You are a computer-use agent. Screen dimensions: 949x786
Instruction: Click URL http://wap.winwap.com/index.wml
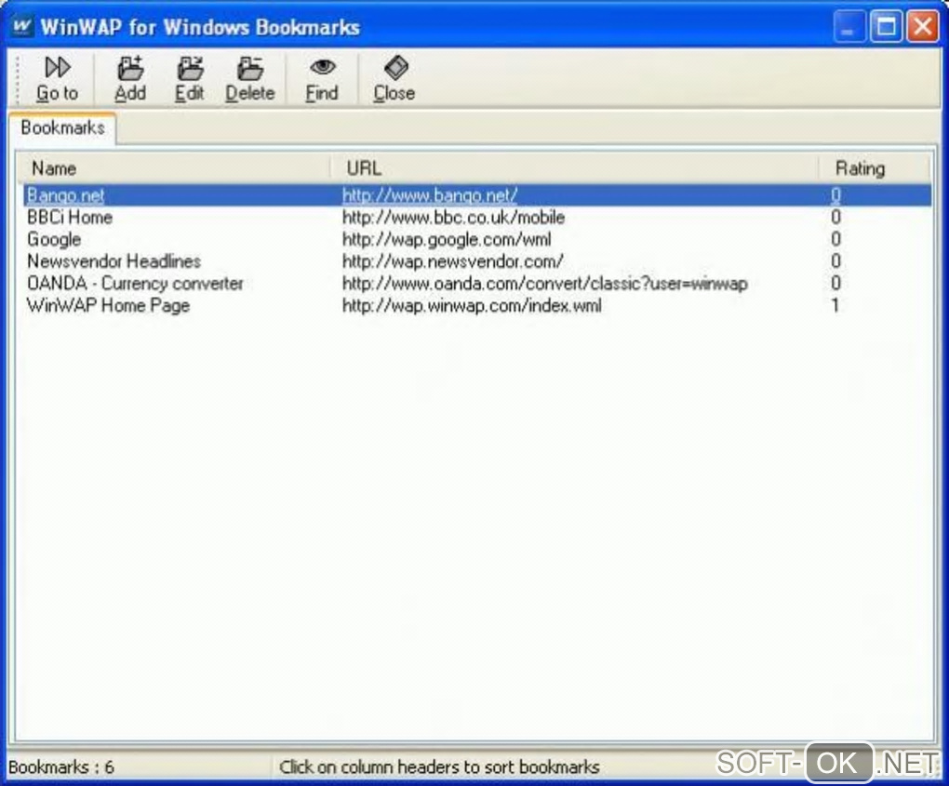pyautogui.click(x=472, y=306)
